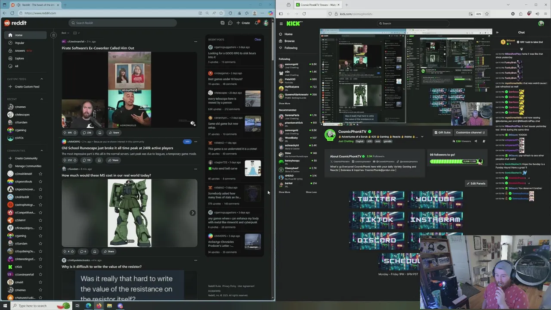
Task: Click the Windows taskbar search box
Action: coord(41,306)
